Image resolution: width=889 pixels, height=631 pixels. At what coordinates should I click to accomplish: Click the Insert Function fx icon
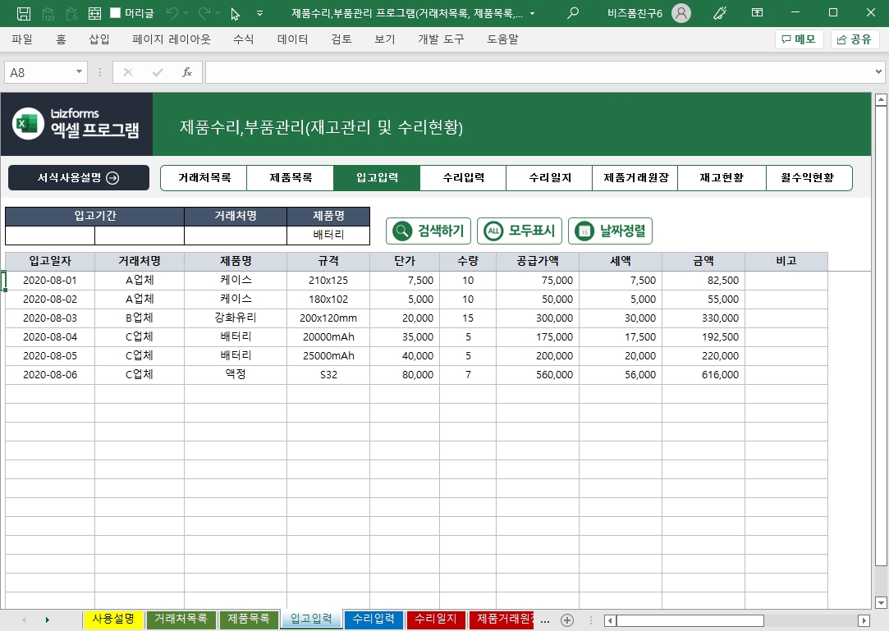point(187,72)
